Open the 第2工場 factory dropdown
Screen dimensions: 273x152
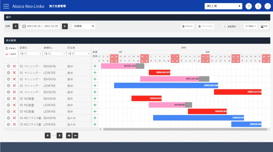pos(223,6)
